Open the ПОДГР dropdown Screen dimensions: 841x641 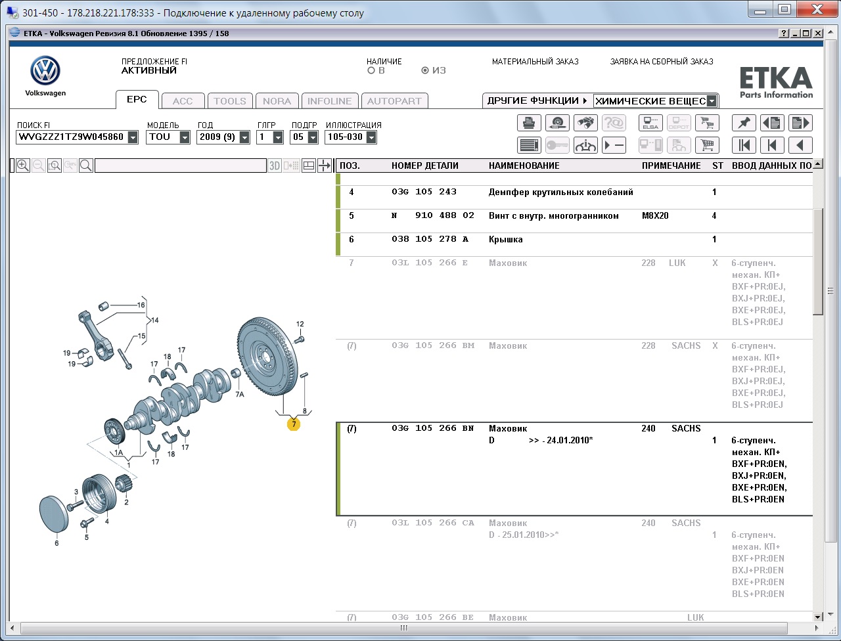click(313, 137)
